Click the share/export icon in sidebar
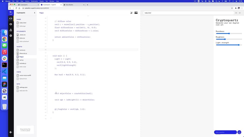 coord(11,30)
